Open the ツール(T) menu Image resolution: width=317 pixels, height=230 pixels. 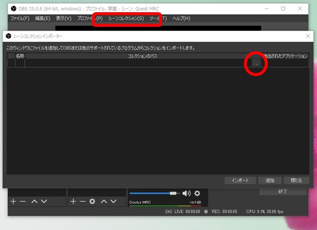[158, 19]
